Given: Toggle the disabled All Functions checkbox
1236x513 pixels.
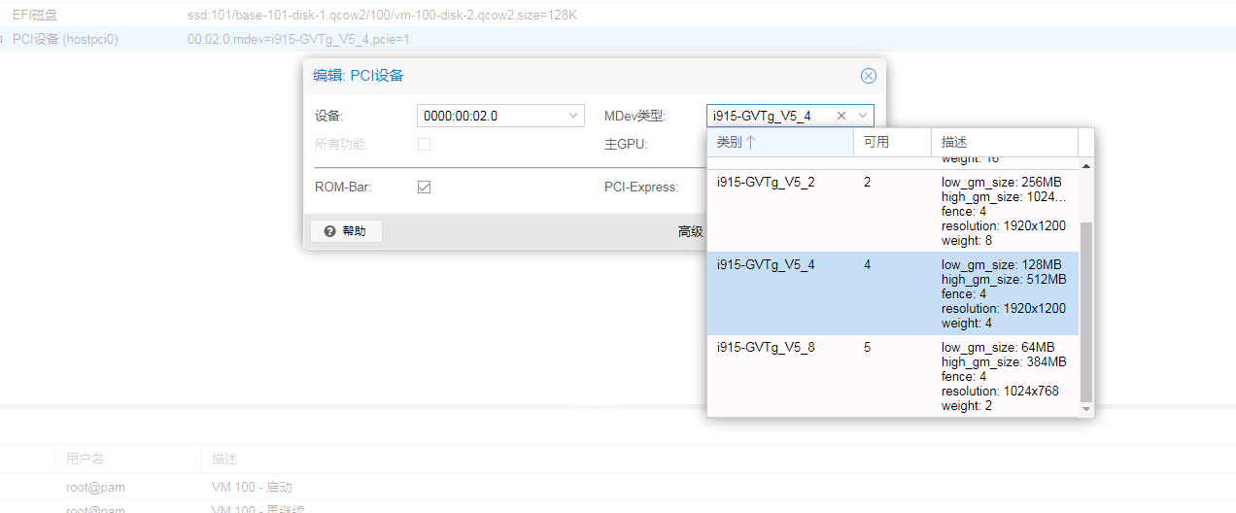Looking at the screenshot, I should (x=424, y=144).
